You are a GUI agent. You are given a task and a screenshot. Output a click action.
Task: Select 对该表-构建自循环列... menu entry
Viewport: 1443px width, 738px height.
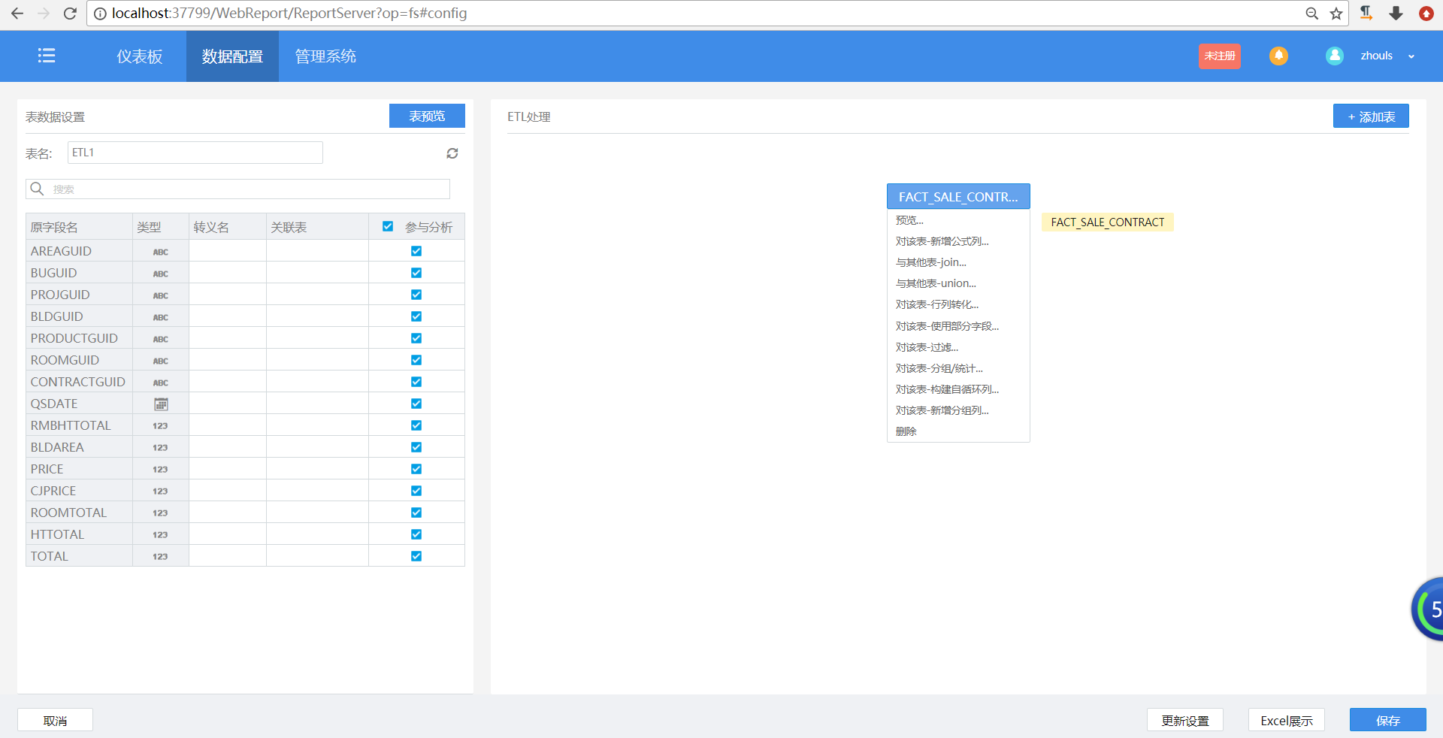click(x=958, y=389)
